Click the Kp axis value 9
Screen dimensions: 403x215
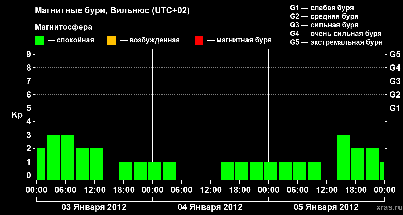(29, 54)
